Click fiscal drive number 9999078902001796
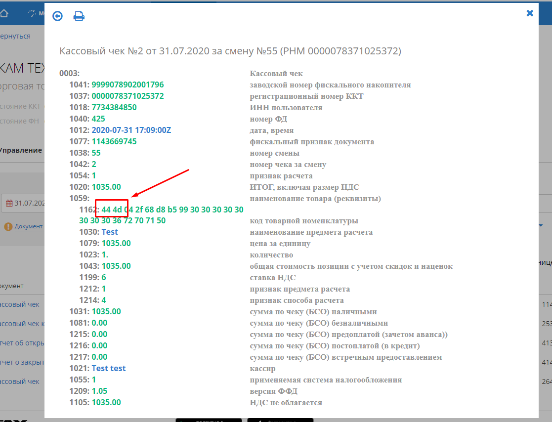The width and height of the screenshot is (552, 422). (x=128, y=84)
